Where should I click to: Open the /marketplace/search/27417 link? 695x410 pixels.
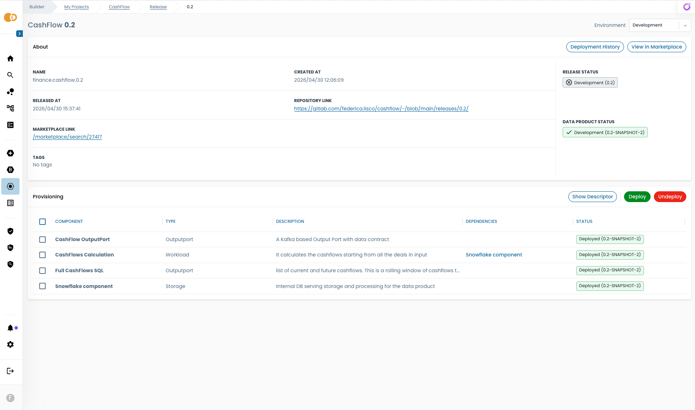67,137
